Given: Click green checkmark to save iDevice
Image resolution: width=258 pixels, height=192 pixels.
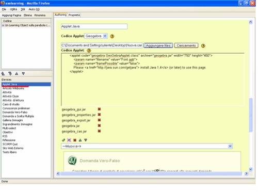Looking at the screenshot, I should (x=63, y=140).
